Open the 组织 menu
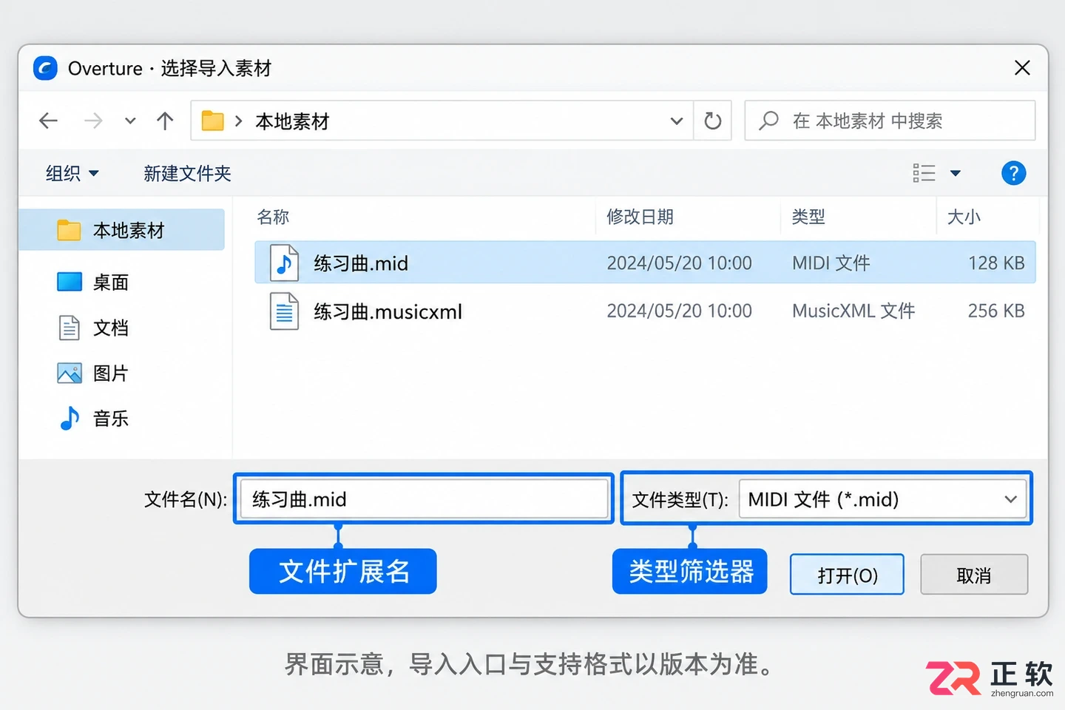This screenshot has height=710, width=1065. [72, 173]
